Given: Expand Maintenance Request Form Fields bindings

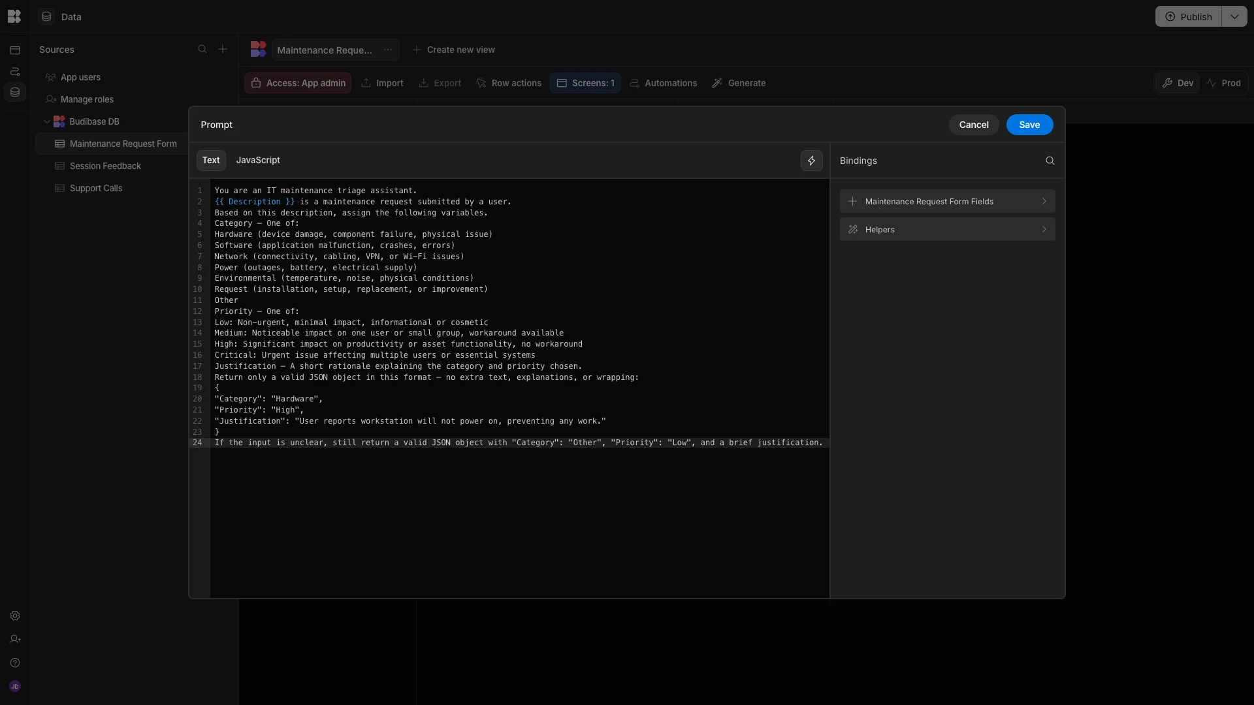Looking at the screenshot, I should click(x=947, y=202).
